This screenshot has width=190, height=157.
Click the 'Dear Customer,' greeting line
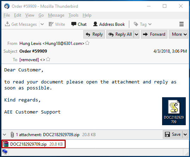pyautogui.click(x=24, y=70)
